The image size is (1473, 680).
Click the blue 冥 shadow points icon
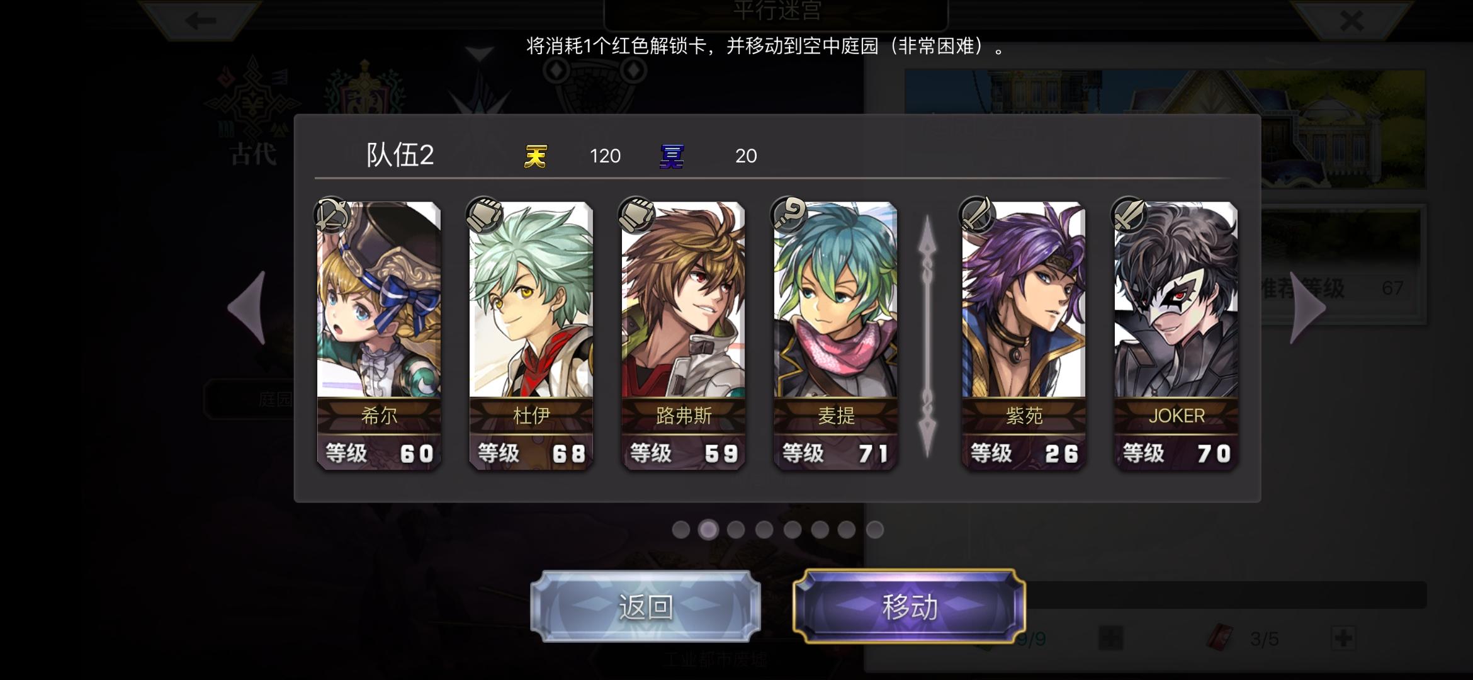tap(672, 156)
